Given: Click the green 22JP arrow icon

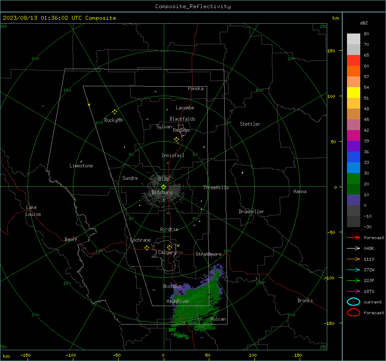Looking at the screenshot, I should click(353, 280).
